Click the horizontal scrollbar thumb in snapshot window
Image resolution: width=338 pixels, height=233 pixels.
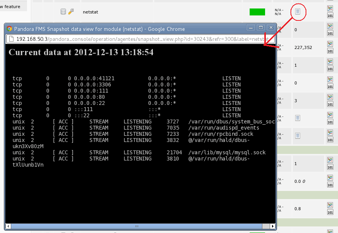click(x=137, y=226)
